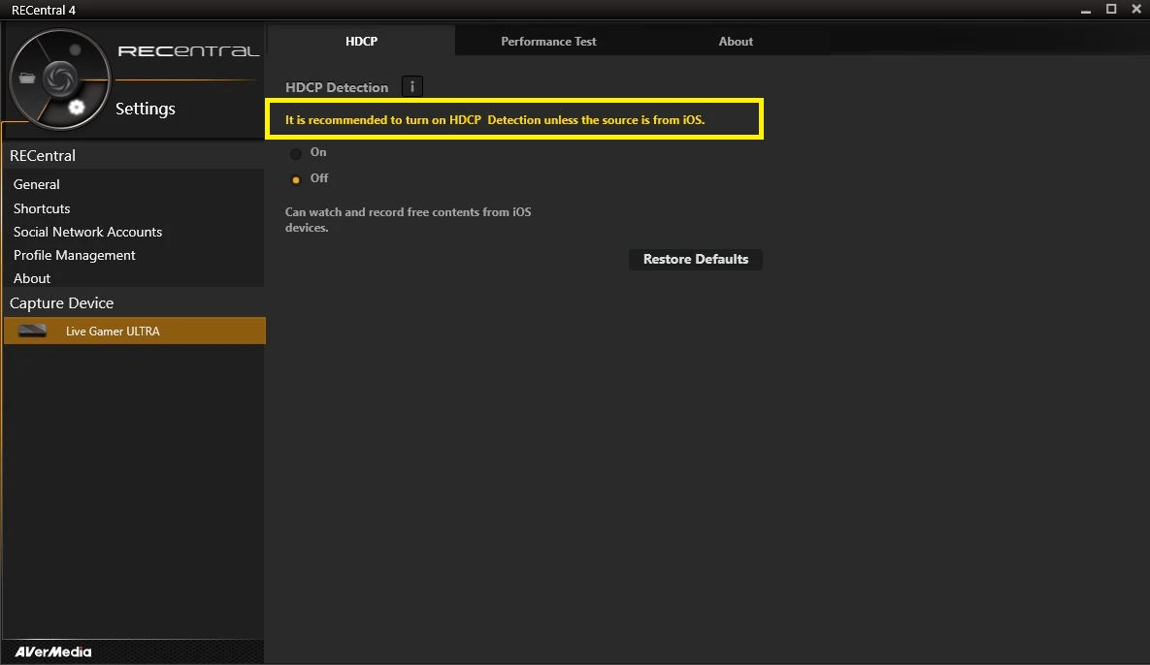Open the file folder section on dial
Image resolution: width=1150 pixels, height=665 pixels.
27,79
